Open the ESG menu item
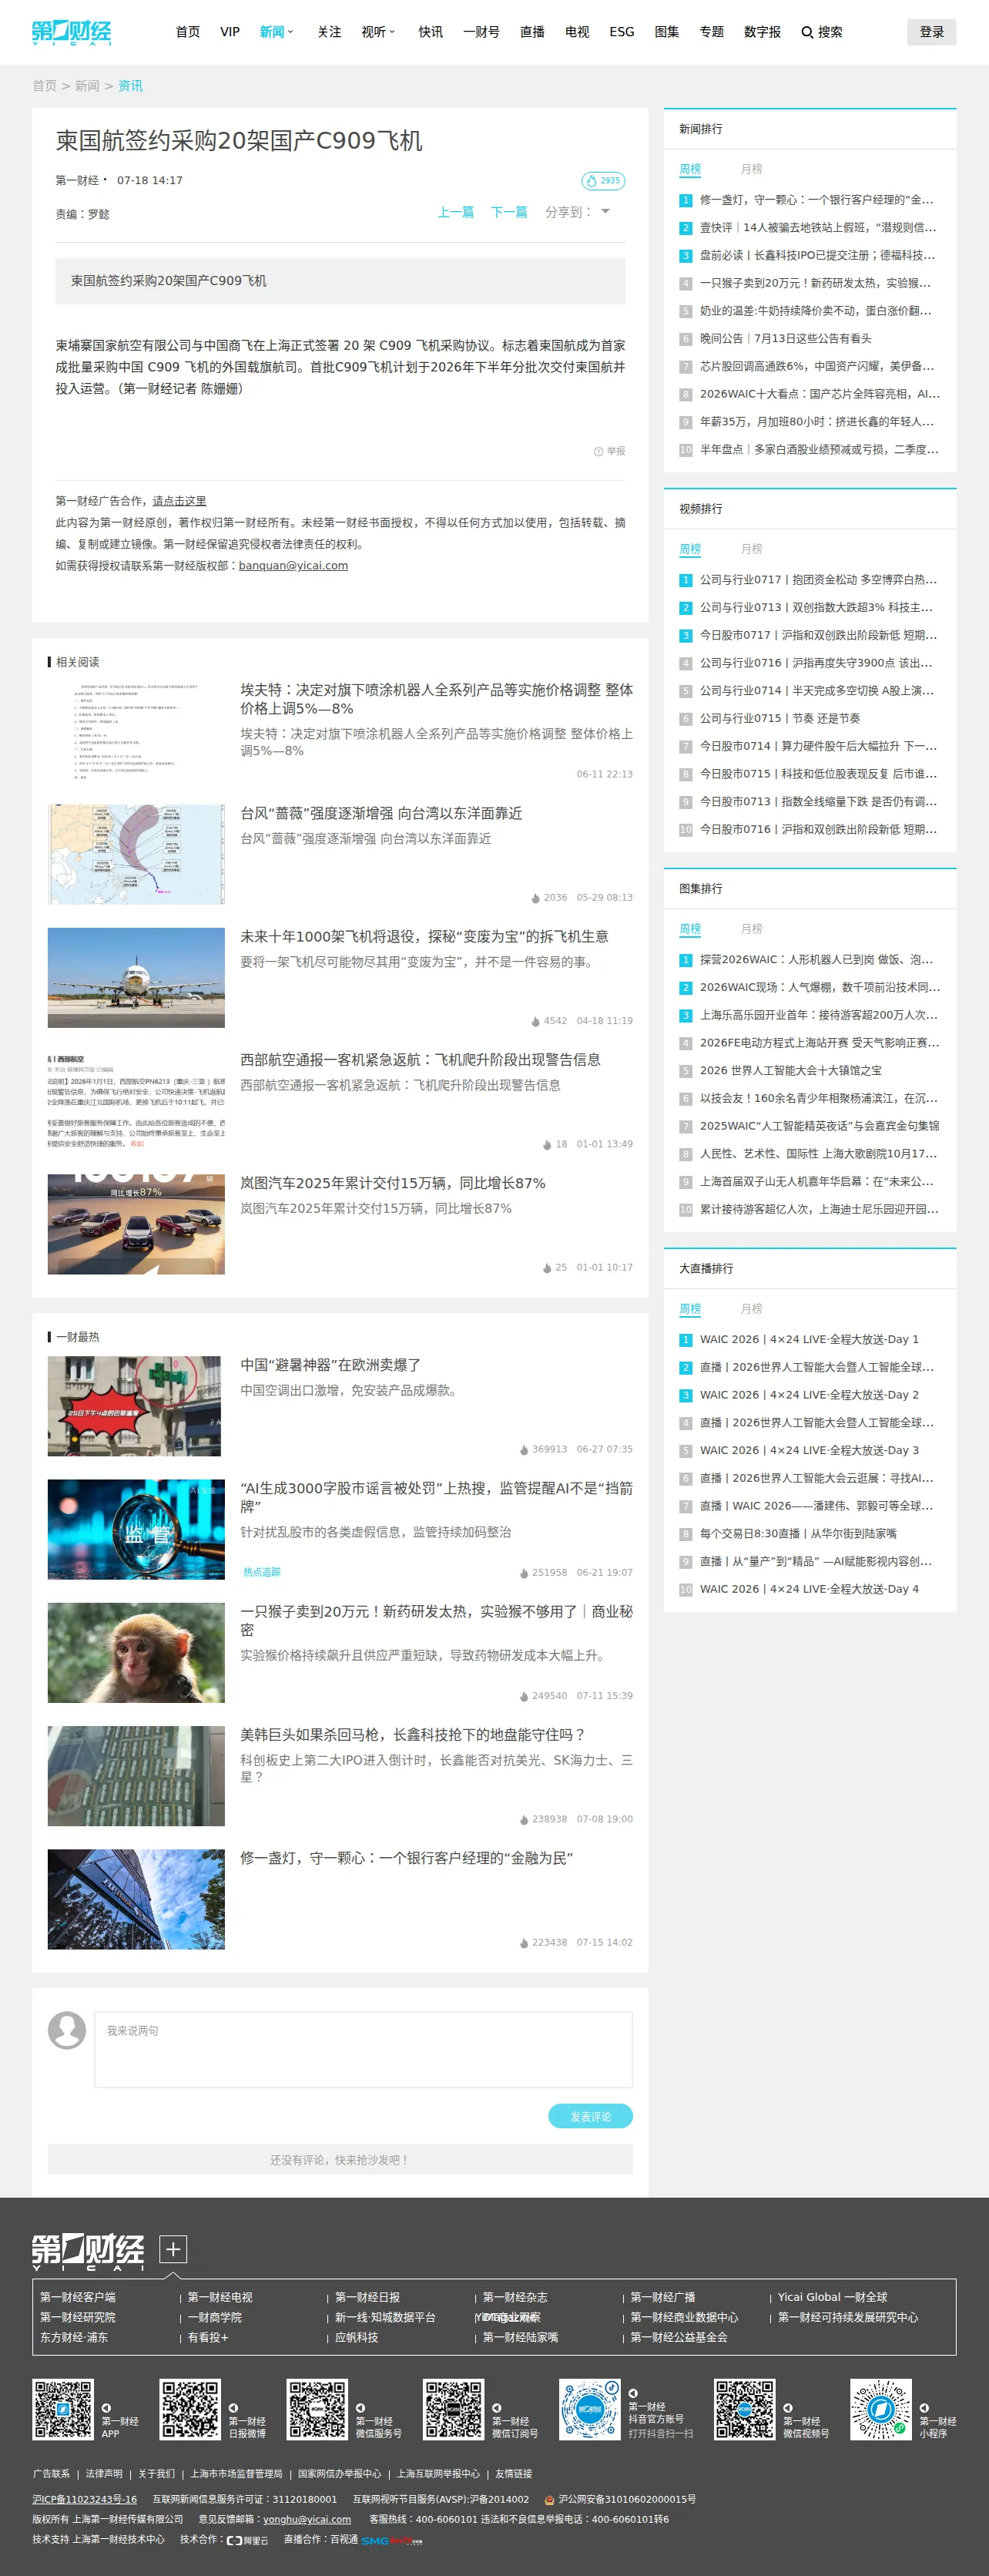Viewport: 989px width, 2576px height. pos(622,32)
